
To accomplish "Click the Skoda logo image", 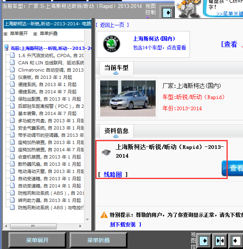I will [x=111, y=44].
